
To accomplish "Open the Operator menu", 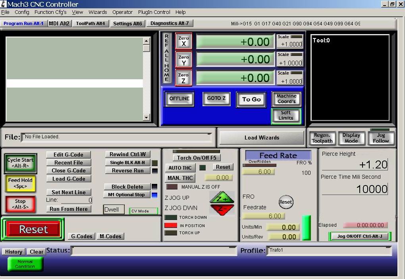I will (x=122, y=12).
